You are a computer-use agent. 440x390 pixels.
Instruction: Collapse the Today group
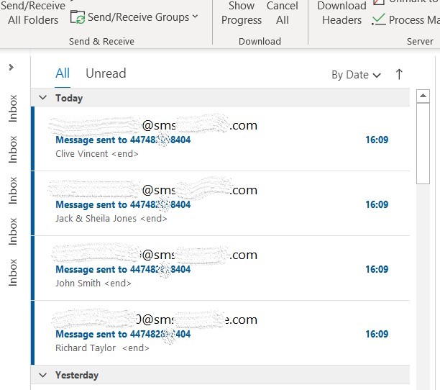(42, 98)
